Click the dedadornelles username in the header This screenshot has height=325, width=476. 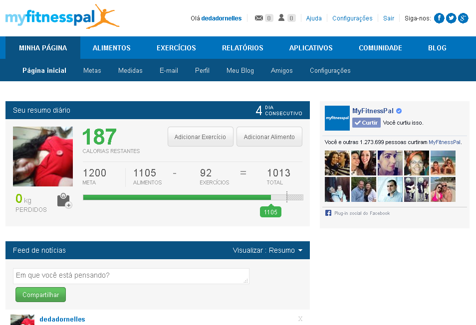(x=222, y=18)
